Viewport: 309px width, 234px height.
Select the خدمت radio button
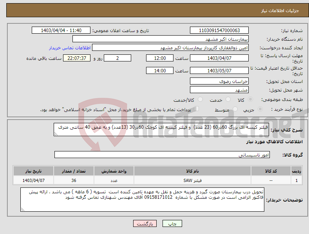point(228,99)
